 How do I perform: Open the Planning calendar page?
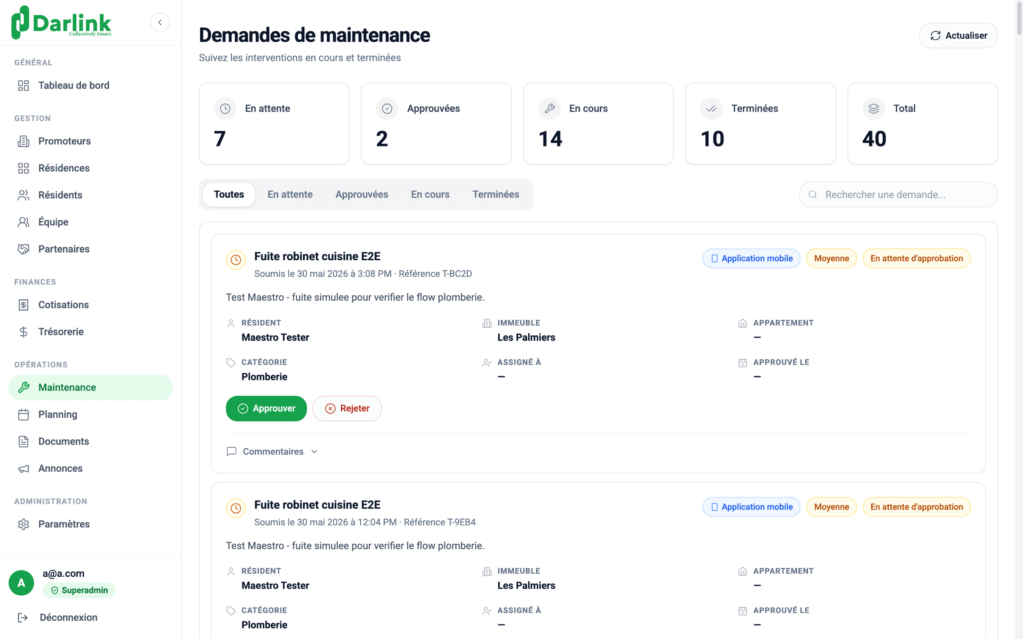point(90,414)
